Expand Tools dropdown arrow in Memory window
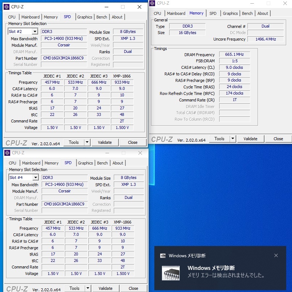The image size is (292, 292). pyautogui.click(x=233, y=138)
